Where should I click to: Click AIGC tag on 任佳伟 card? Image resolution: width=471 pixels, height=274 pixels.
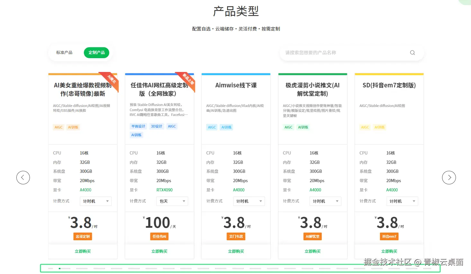pyautogui.click(x=172, y=126)
